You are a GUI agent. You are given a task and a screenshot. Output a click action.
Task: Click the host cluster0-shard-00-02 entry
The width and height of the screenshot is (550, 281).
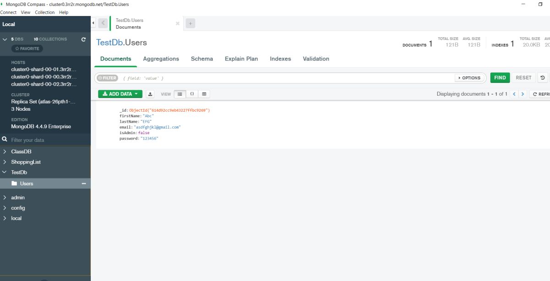click(x=44, y=84)
